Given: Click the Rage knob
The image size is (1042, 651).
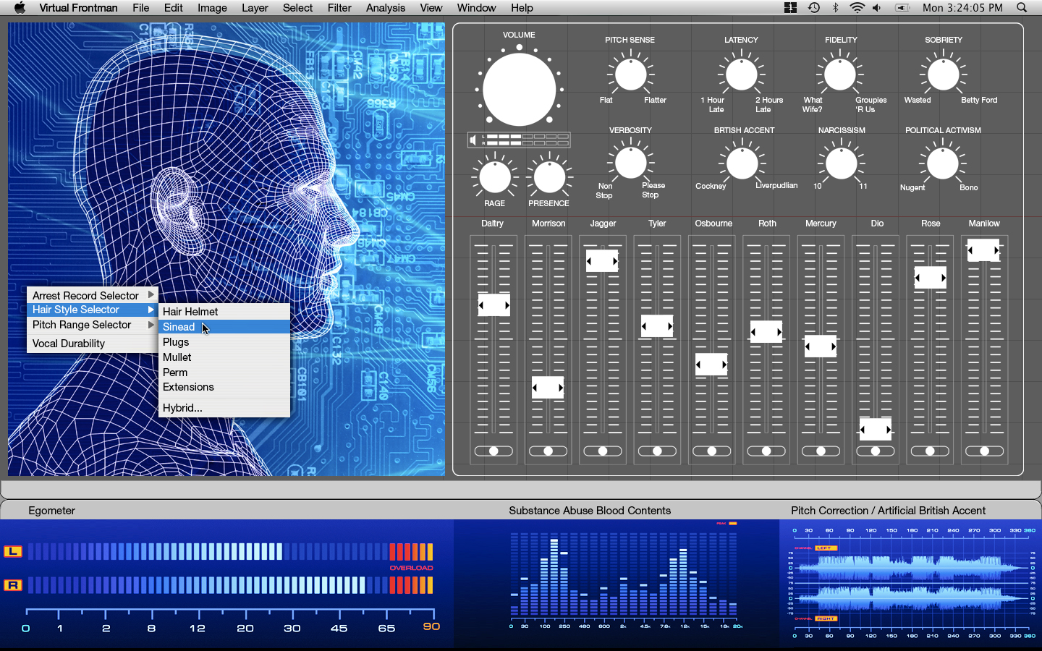Looking at the screenshot, I should click(495, 177).
